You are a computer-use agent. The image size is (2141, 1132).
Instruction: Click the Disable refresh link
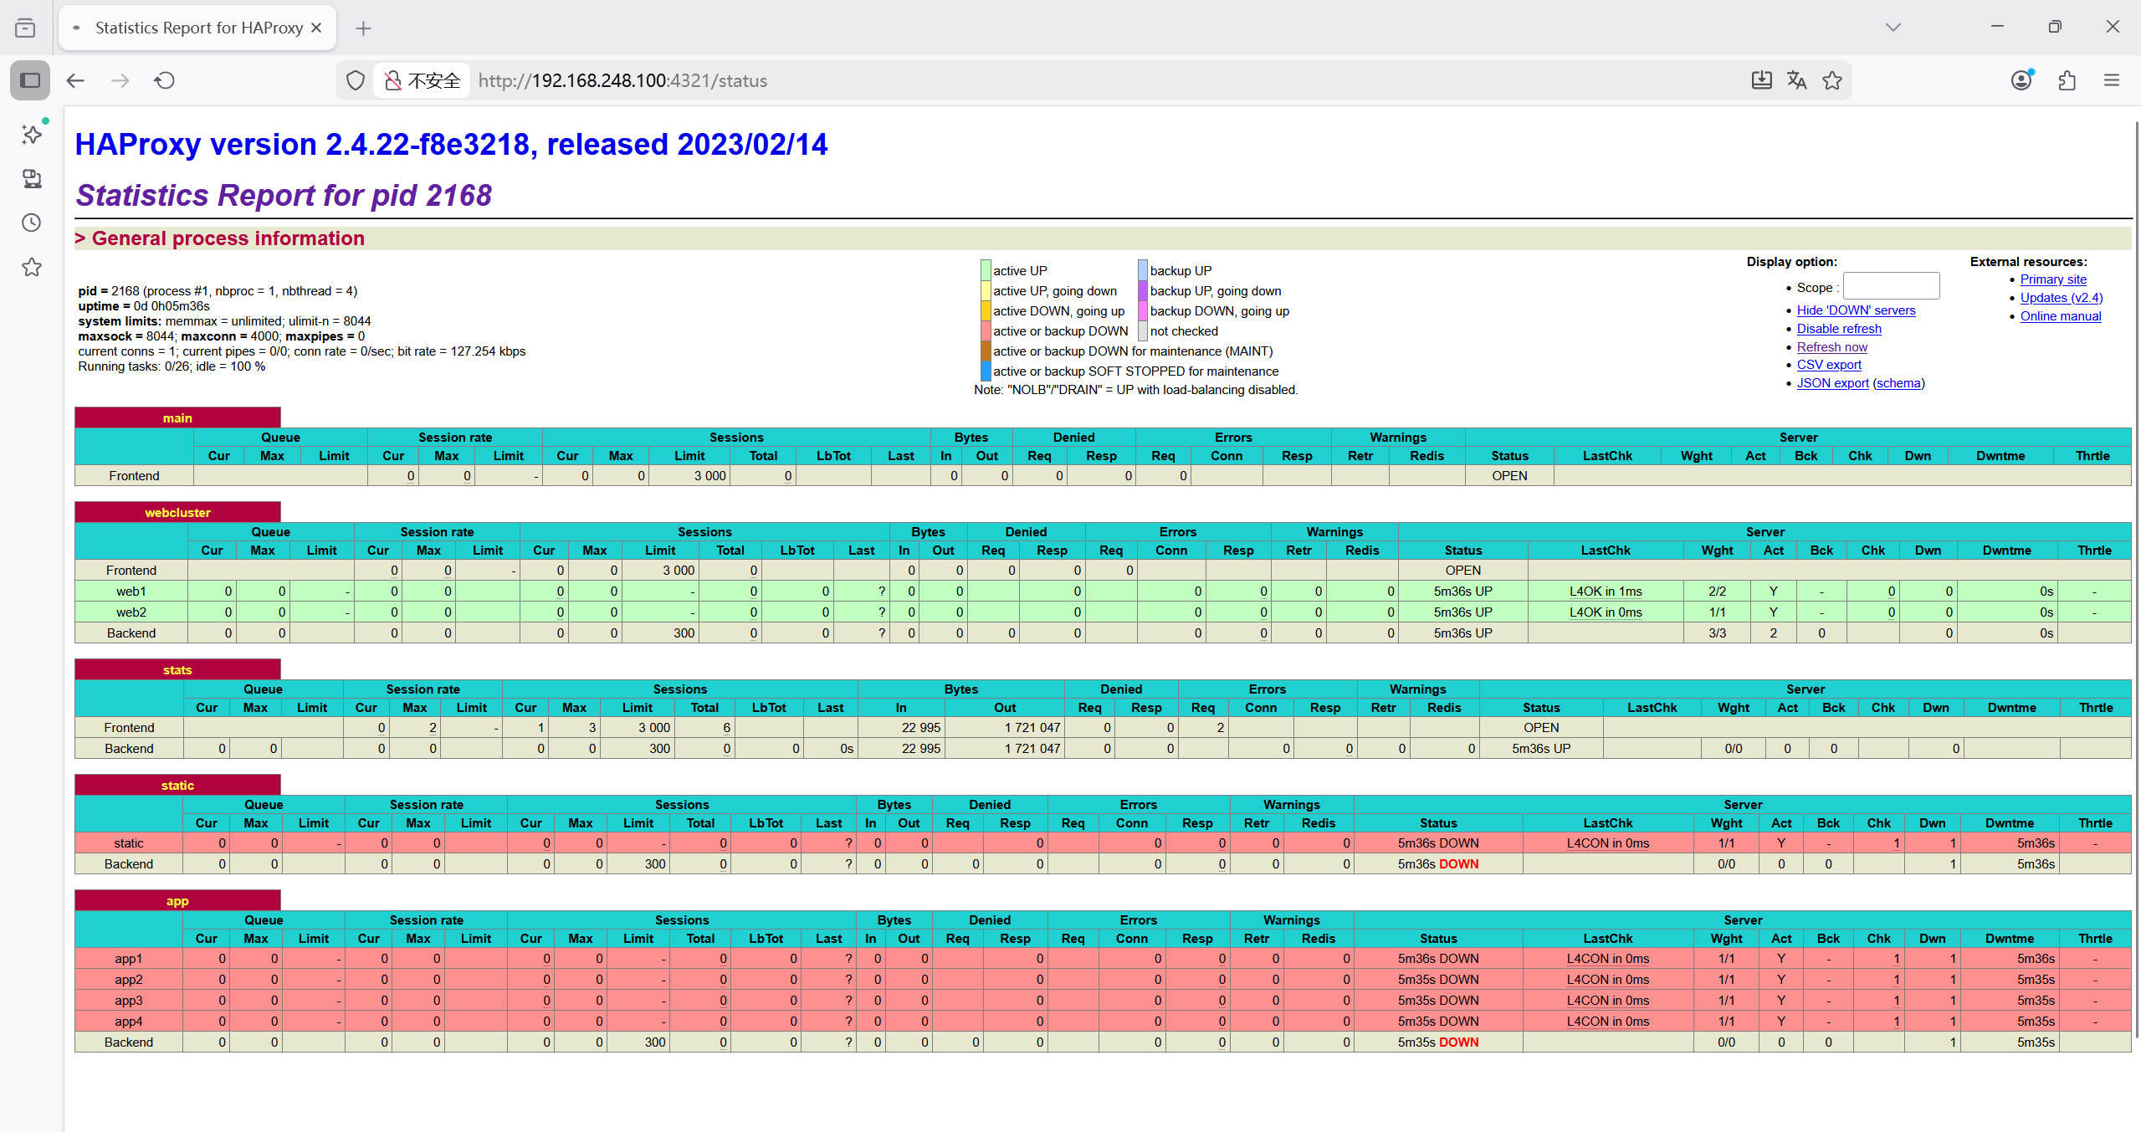(x=1838, y=329)
